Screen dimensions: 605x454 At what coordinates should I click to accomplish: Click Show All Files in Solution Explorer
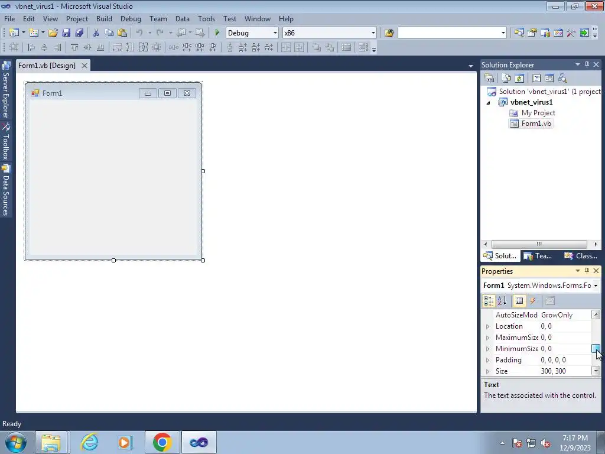click(x=506, y=79)
